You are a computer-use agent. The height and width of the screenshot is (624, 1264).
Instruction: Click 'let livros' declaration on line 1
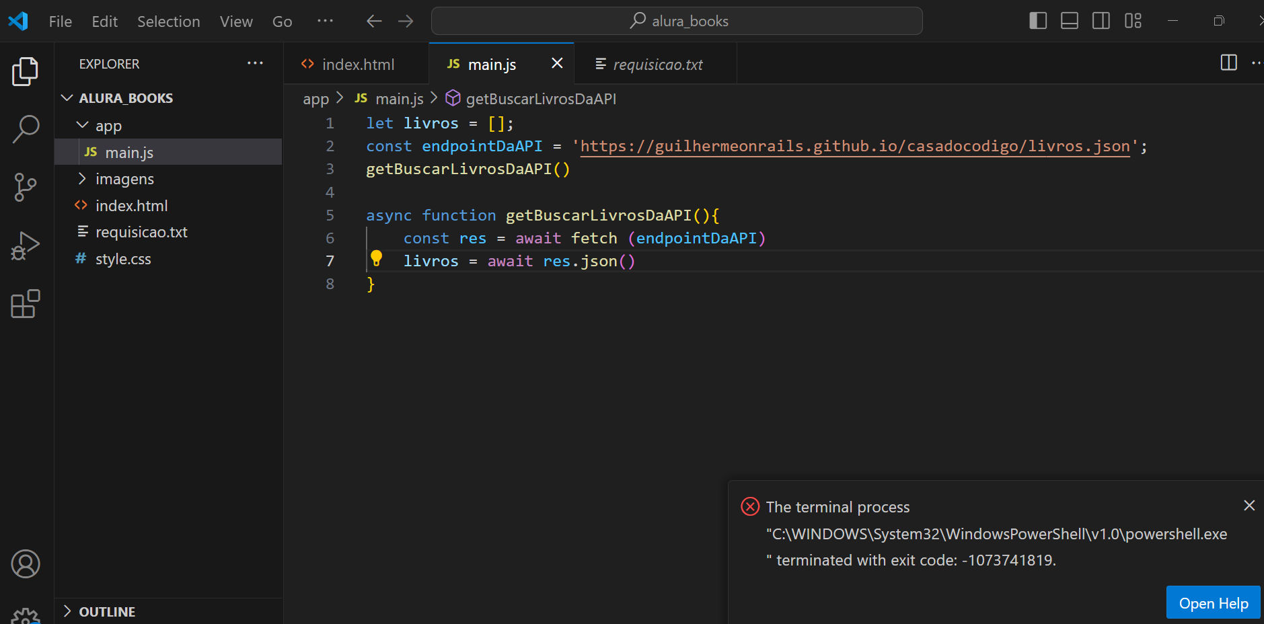pyautogui.click(x=412, y=123)
